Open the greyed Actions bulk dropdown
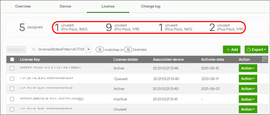This screenshot has height=115, width=270. tap(16, 50)
